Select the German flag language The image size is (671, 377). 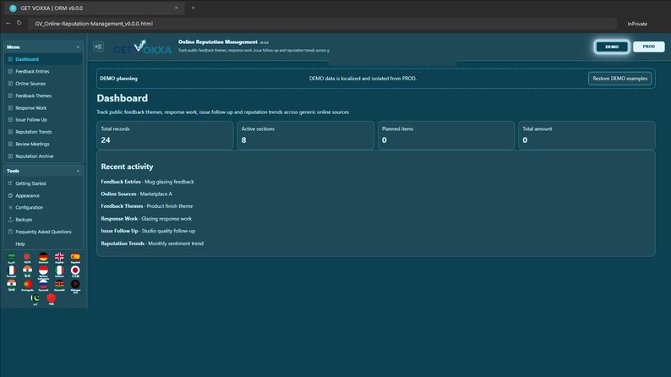[43, 257]
